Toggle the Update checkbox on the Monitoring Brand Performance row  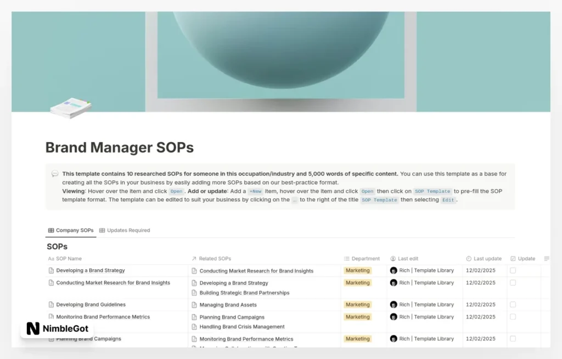pos(513,317)
